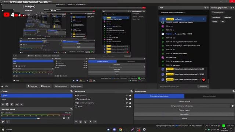
Task: Open the audio track three-dot menu
Action: coord(68,118)
